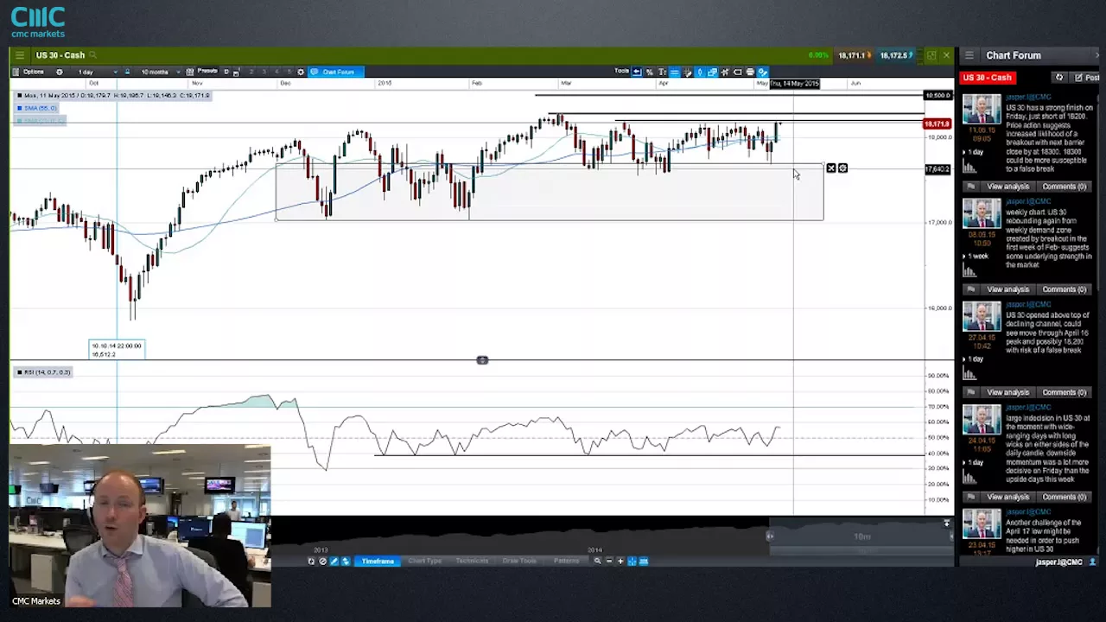Click the RSI indicator label
1106x622 pixels.
point(42,372)
